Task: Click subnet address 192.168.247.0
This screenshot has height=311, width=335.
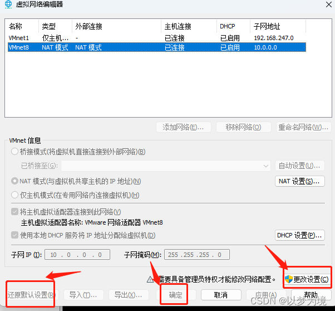Action: (x=274, y=38)
